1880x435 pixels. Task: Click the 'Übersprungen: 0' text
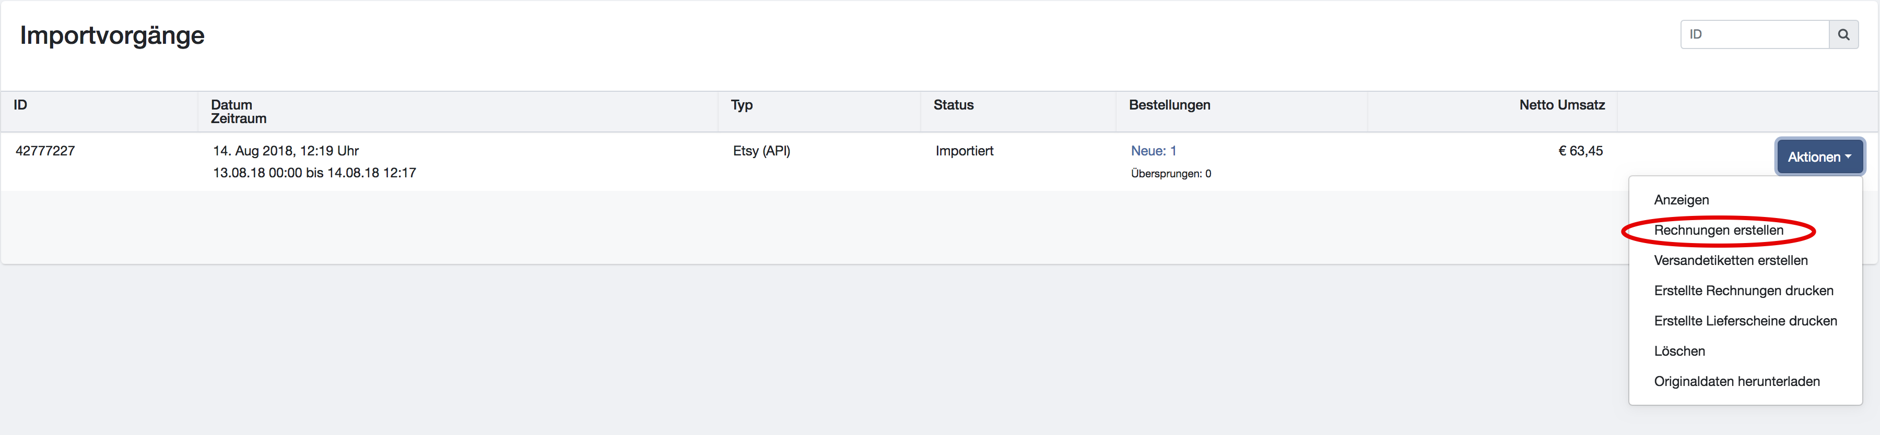tap(1171, 173)
